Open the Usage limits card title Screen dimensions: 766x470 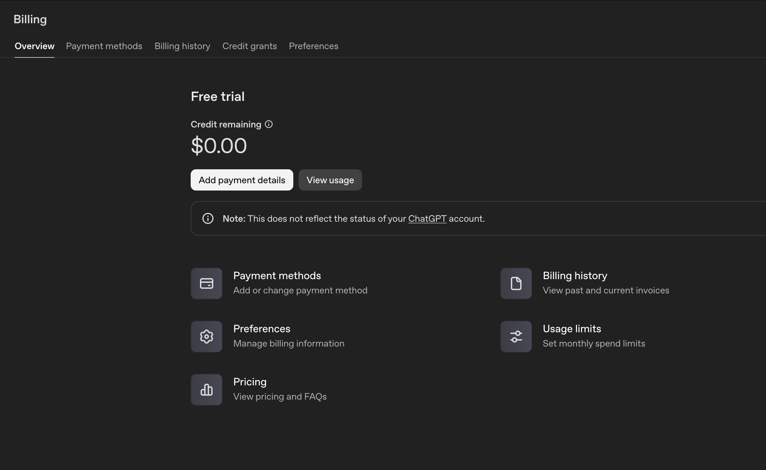point(572,329)
